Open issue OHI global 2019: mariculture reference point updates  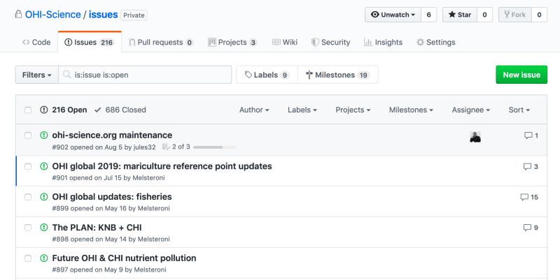click(162, 166)
